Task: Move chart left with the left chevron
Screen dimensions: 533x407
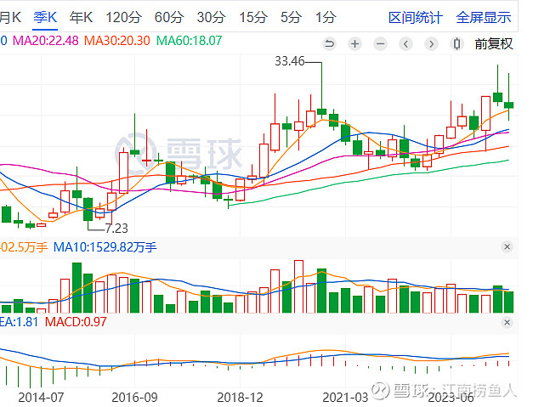Action: (405, 44)
